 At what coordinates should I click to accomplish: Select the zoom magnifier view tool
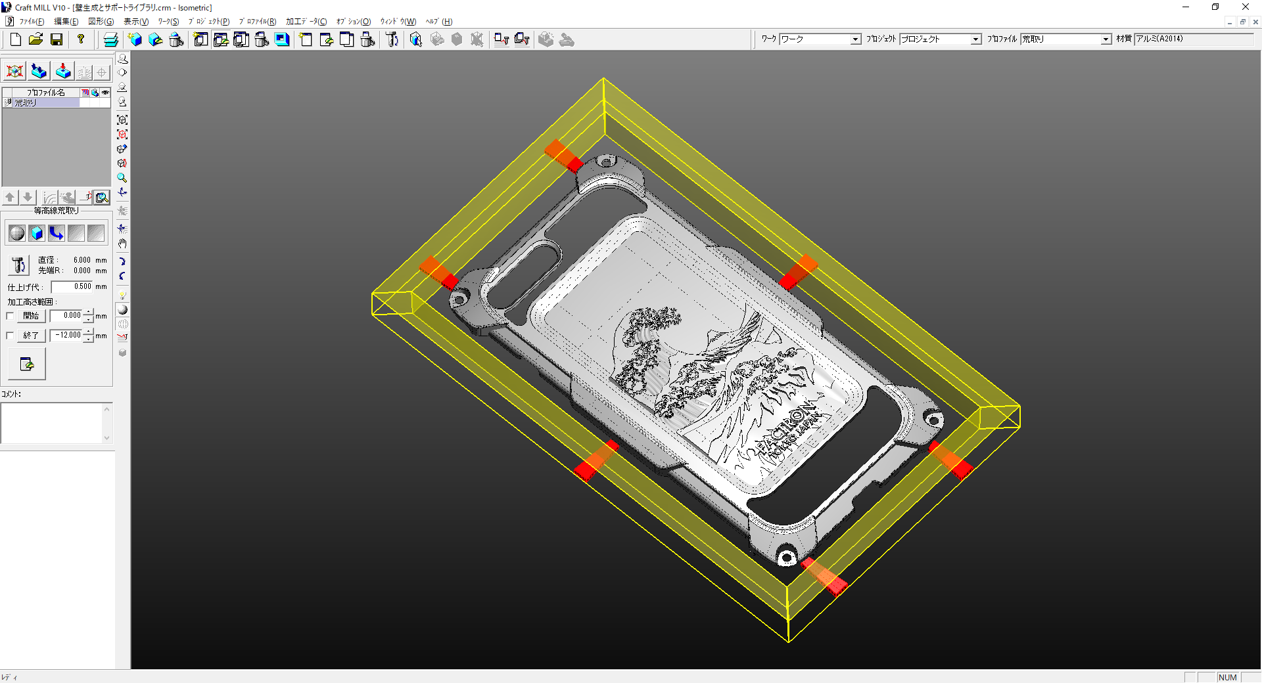122,178
